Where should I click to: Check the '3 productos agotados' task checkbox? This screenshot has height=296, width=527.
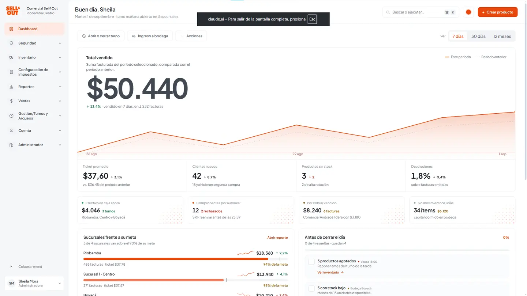coord(311,262)
